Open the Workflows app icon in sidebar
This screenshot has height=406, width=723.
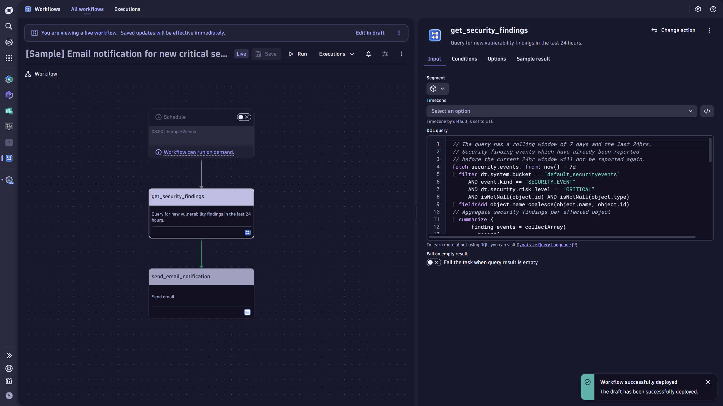pyautogui.click(x=9, y=158)
